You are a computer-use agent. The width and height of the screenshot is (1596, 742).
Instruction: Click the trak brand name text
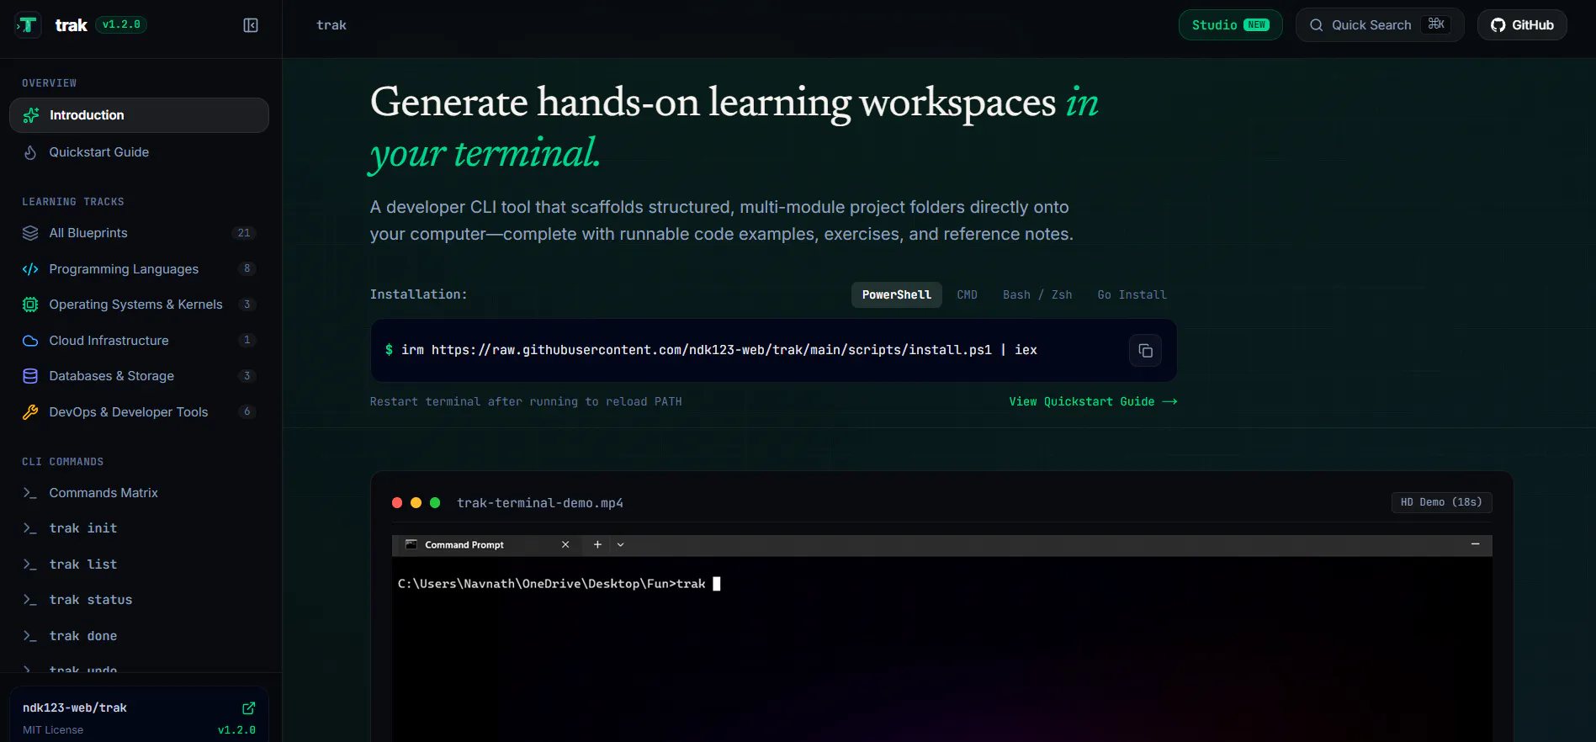(72, 25)
